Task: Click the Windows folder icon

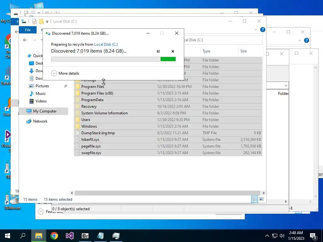Action: pyautogui.click(x=78, y=126)
